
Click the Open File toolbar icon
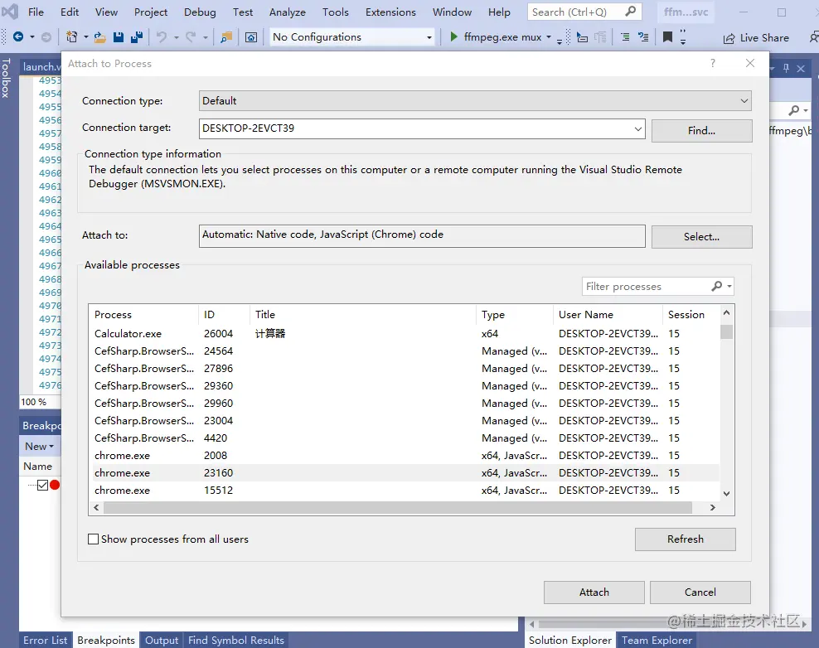pyautogui.click(x=99, y=36)
